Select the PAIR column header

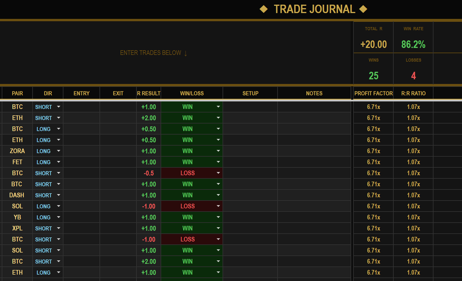(17, 93)
